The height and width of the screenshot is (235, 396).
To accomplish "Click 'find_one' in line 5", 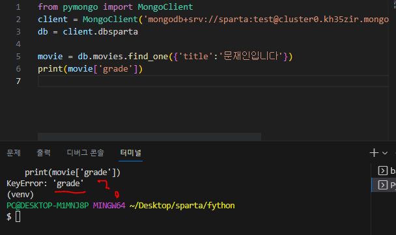I will click(x=148, y=56).
